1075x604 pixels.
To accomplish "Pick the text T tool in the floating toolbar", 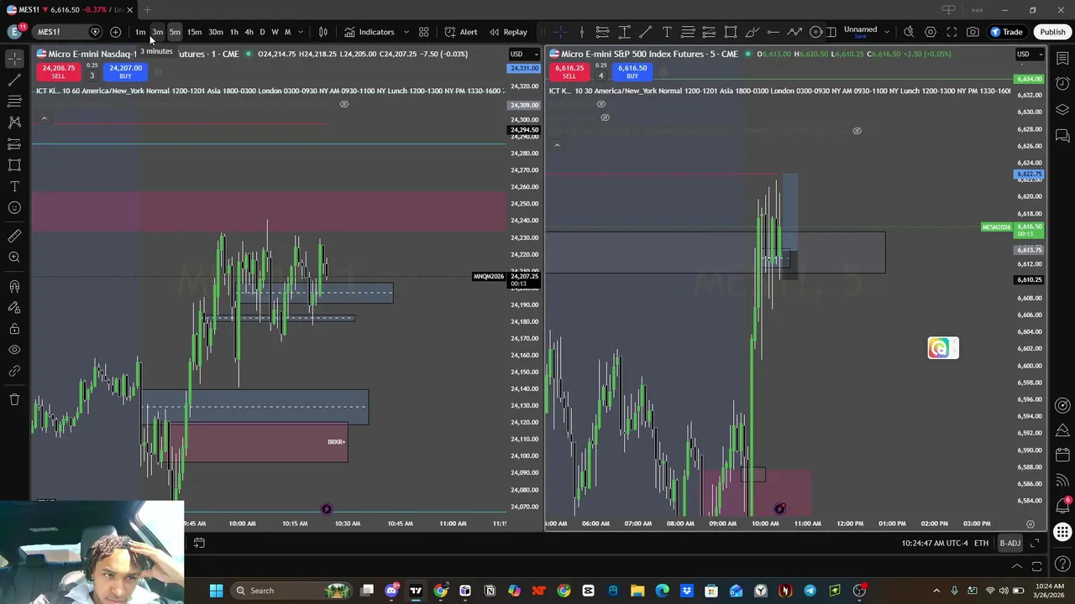I will point(667,32).
